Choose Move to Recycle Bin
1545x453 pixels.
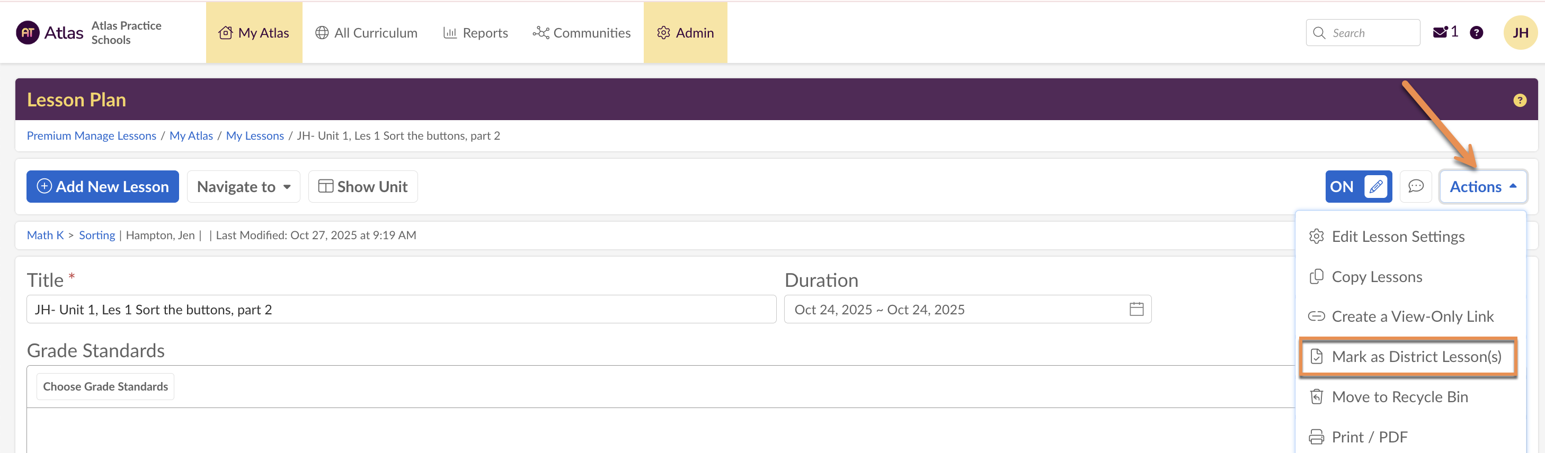click(1399, 397)
